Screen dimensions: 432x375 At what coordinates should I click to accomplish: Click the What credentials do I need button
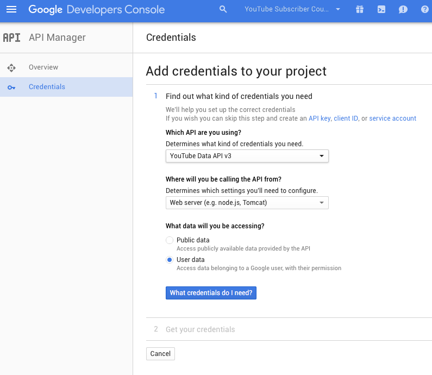pyautogui.click(x=211, y=292)
